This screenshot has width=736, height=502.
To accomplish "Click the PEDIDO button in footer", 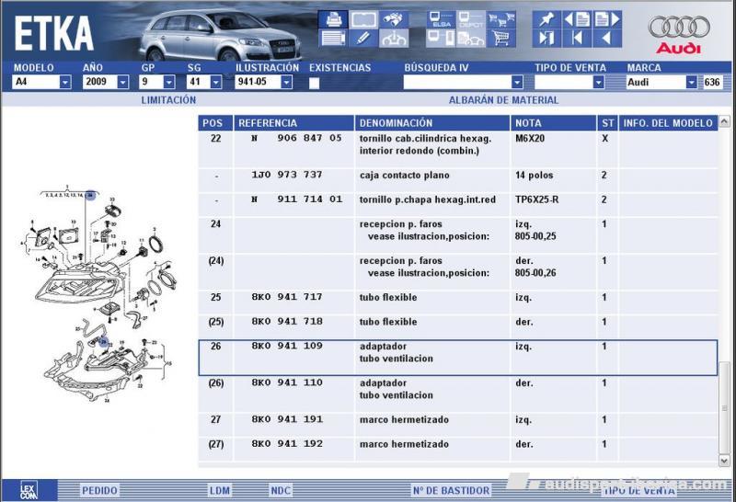I will (99, 491).
